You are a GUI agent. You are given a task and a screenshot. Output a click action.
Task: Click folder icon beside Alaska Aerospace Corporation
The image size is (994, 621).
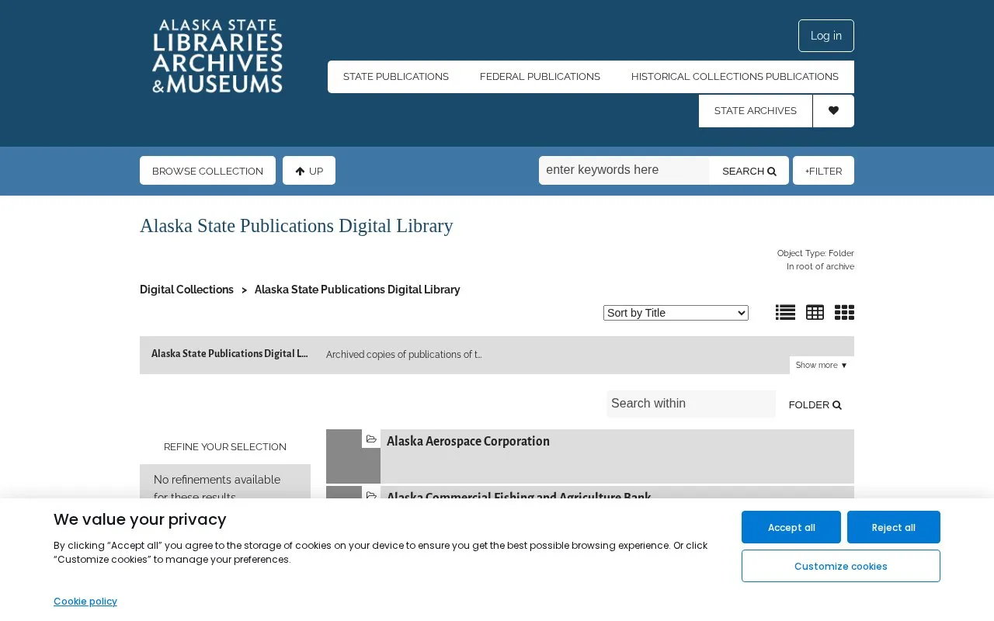pyautogui.click(x=371, y=439)
